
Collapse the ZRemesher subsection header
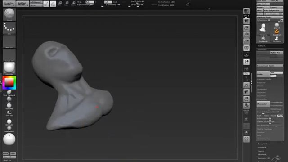click(x=262, y=99)
